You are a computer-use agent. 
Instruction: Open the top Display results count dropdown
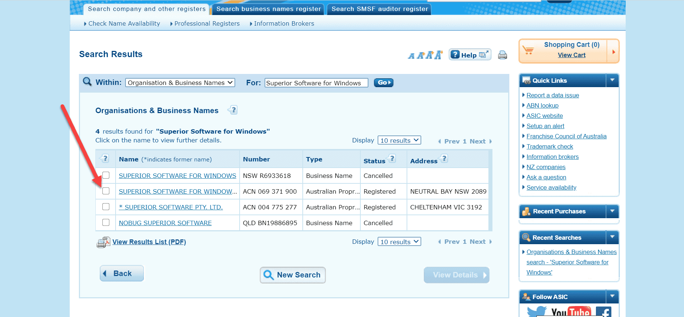tap(399, 141)
